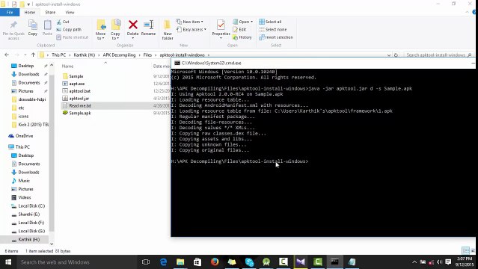Open Task View on taskbar
Viewport: 478px width, 269px height.
point(146,262)
